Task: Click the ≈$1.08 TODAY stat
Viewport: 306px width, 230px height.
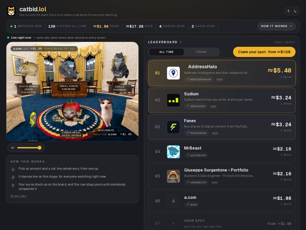Action: pos(106,26)
